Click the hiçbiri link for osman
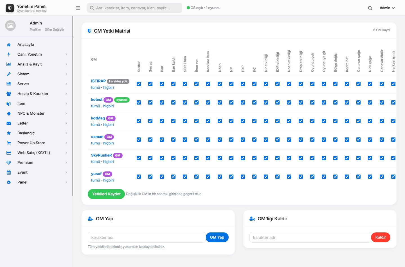405x267 pixels. [108, 143]
